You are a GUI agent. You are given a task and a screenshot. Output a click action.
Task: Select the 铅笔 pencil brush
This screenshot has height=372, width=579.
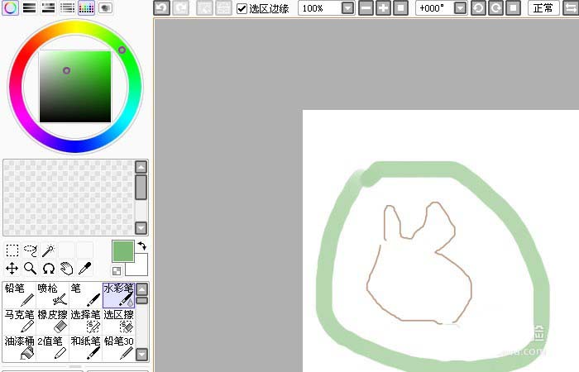pos(20,295)
